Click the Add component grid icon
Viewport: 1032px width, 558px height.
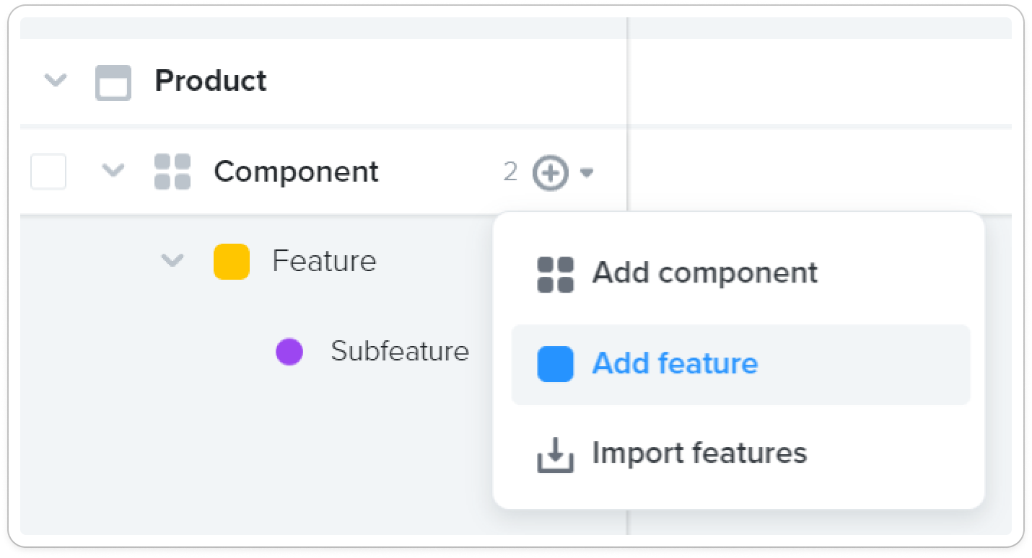coord(556,274)
